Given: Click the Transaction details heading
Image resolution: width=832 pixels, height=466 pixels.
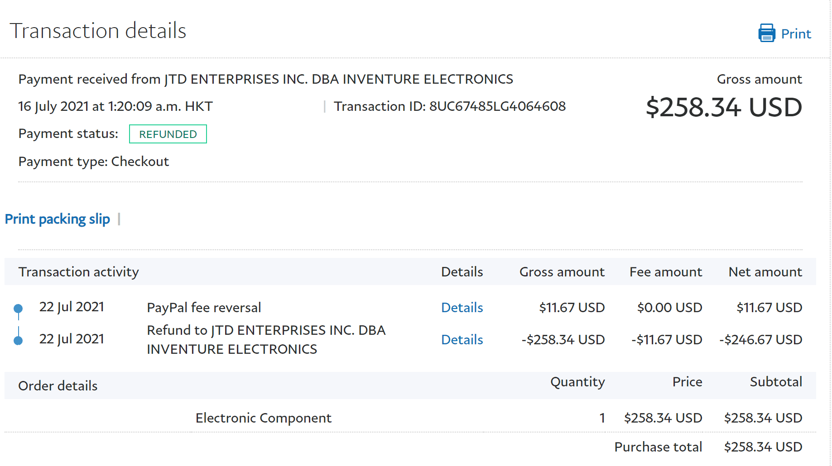Looking at the screenshot, I should (x=98, y=31).
